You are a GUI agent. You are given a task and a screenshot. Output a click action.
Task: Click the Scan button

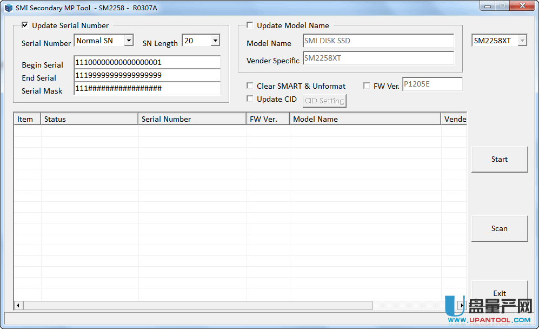499,228
